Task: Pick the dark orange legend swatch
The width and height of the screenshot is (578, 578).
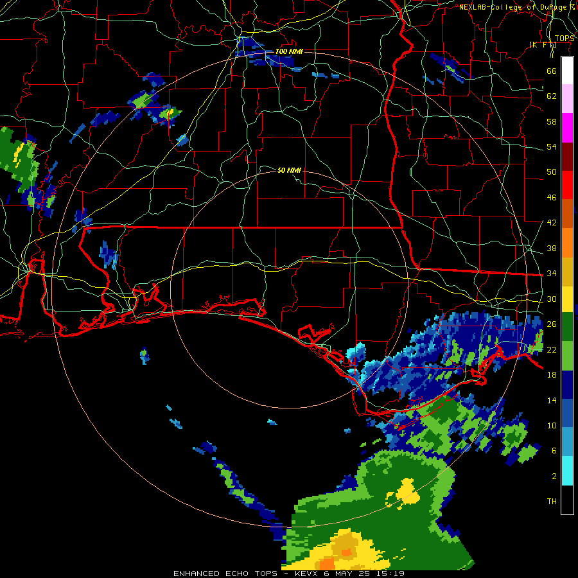Action: coord(567,214)
